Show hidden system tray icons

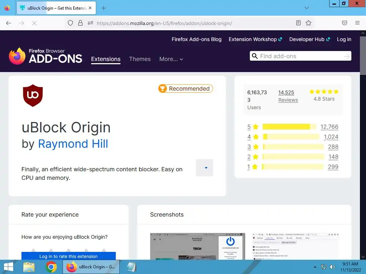(x=315, y=267)
